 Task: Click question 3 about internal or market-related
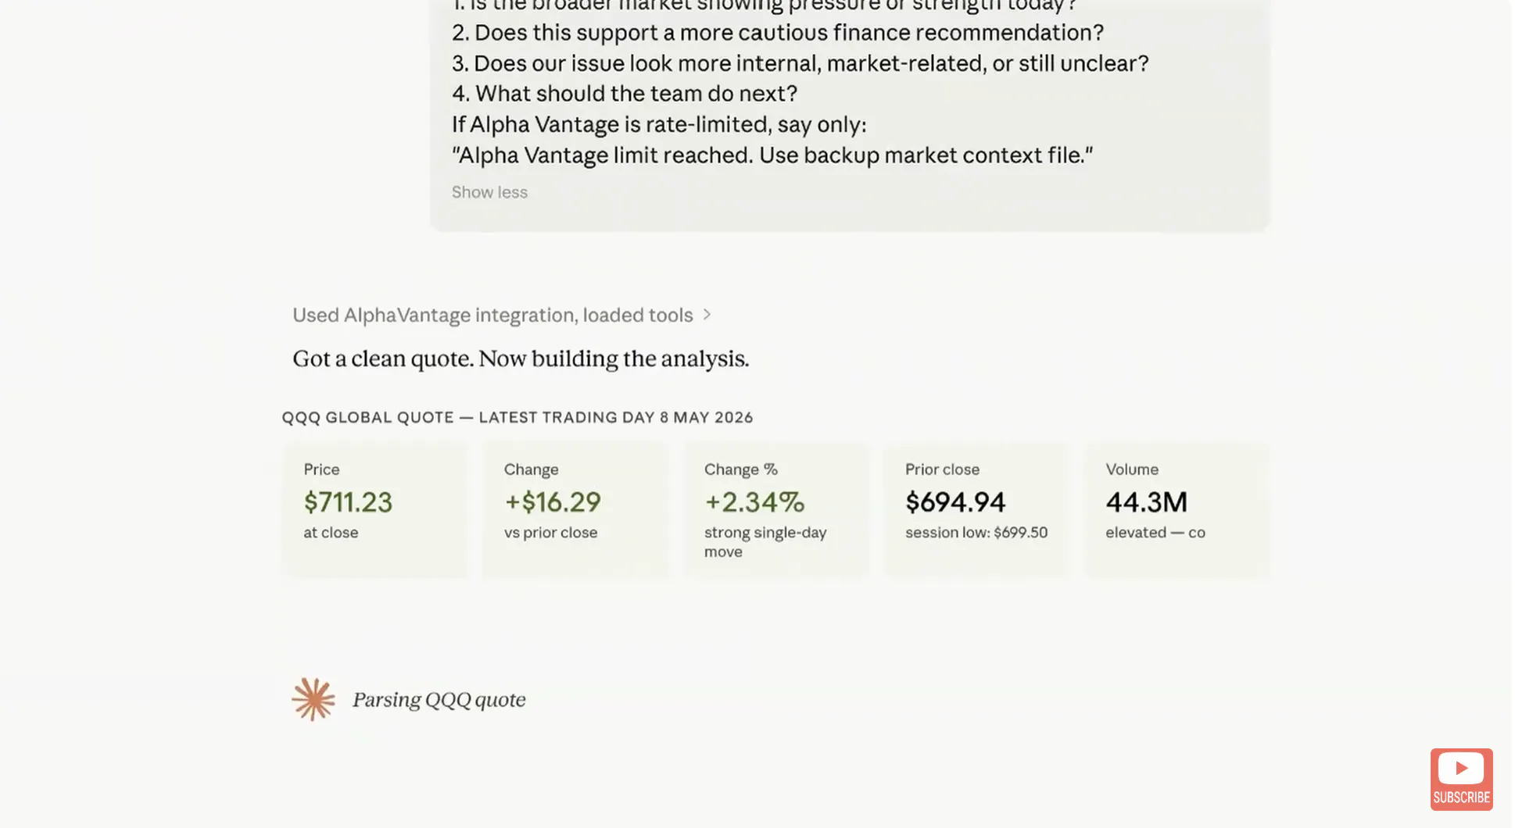(800, 63)
